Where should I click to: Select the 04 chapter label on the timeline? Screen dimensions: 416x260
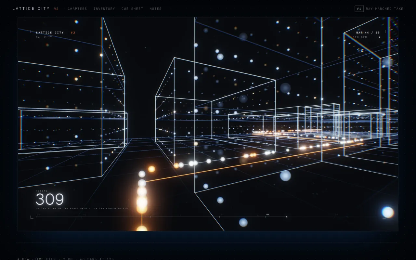(268, 214)
